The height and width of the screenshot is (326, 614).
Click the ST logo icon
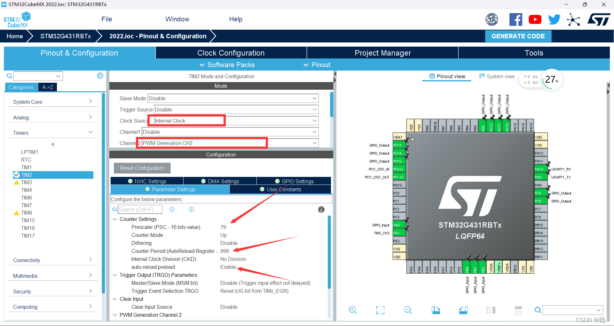tap(599, 20)
